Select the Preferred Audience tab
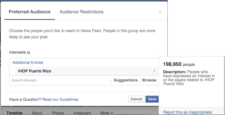 (30, 12)
